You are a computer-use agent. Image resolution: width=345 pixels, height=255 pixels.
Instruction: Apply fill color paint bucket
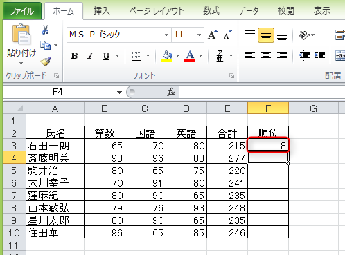pyautogui.click(x=167, y=56)
